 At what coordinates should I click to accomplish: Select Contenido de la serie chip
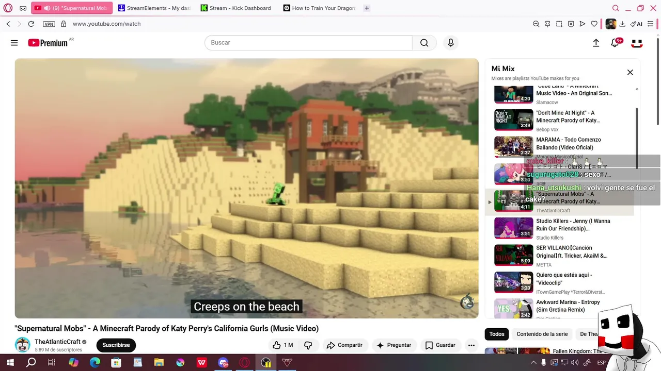click(x=542, y=334)
